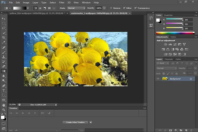The width and height of the screenshot is (198, 132).
Task: Choose the Reflected Gradient style button
Action: coord(49,8)
